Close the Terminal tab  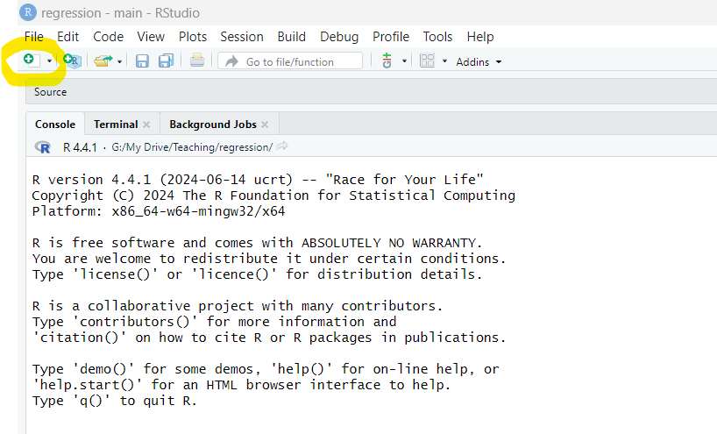(146, 125)
